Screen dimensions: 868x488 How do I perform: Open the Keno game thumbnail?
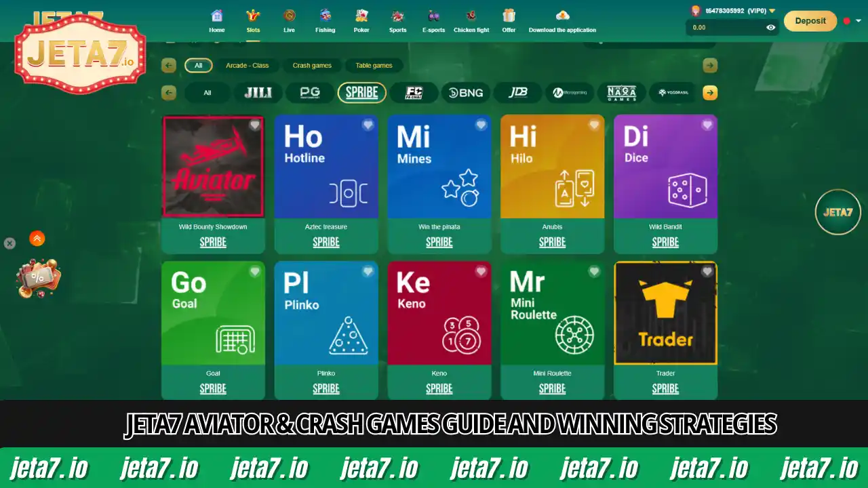(439, 313)
